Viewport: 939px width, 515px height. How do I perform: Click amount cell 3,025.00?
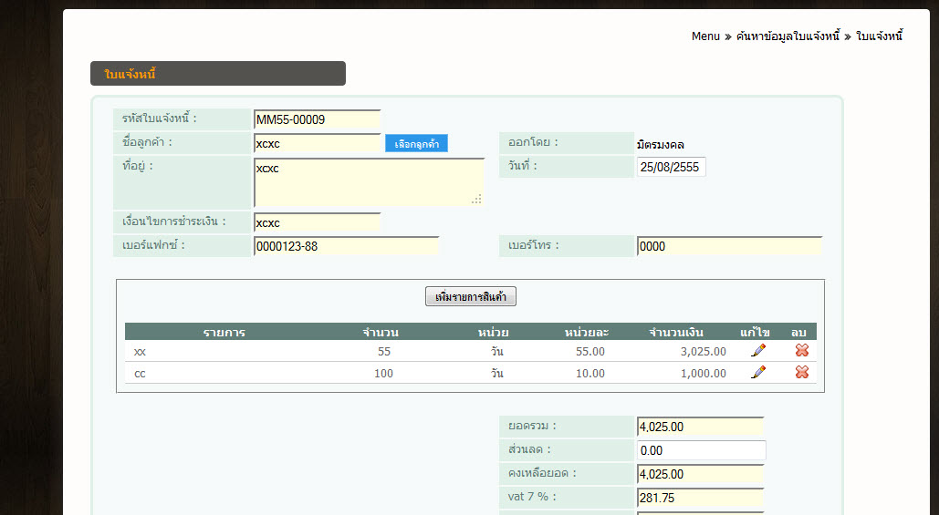[703, 352]
